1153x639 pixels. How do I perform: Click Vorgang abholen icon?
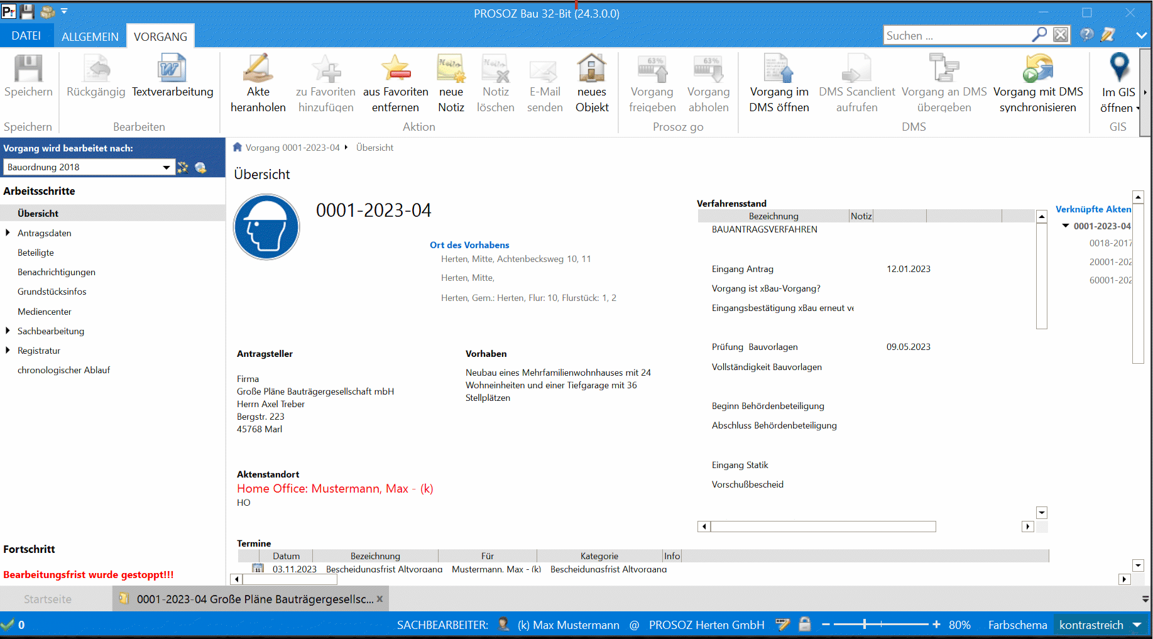click(x=709, y=68)
